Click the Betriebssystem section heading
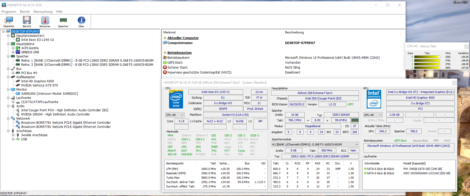Viewport: 470px width, 196px height. [x=179, y=53]
